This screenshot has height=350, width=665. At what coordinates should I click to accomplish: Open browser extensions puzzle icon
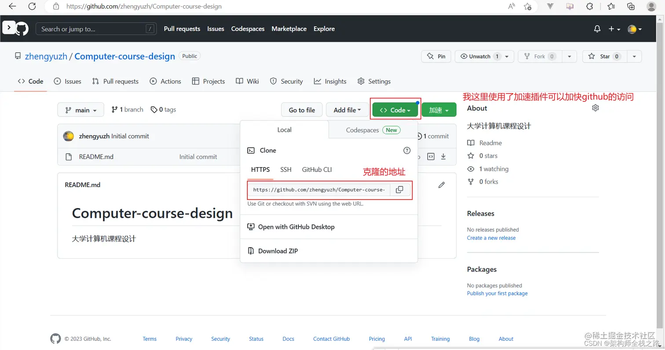[590, 7]
